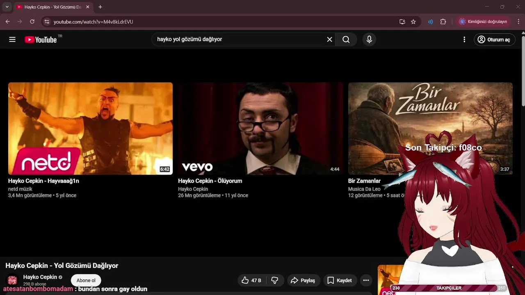
Task: Open the Hayko Cepkin channel avatar
Action: (12, 280)
